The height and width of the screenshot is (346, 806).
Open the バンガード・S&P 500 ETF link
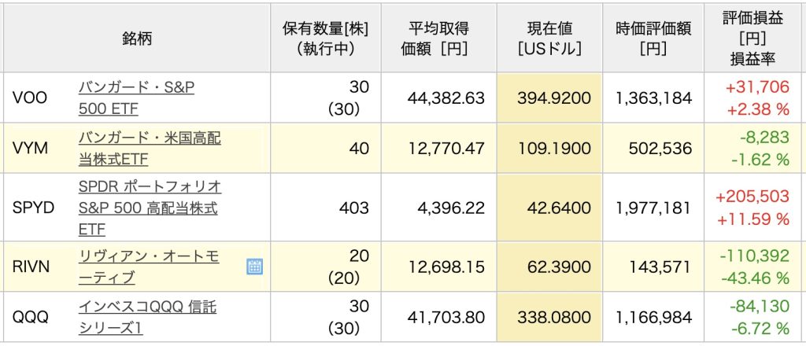point(135,98)
